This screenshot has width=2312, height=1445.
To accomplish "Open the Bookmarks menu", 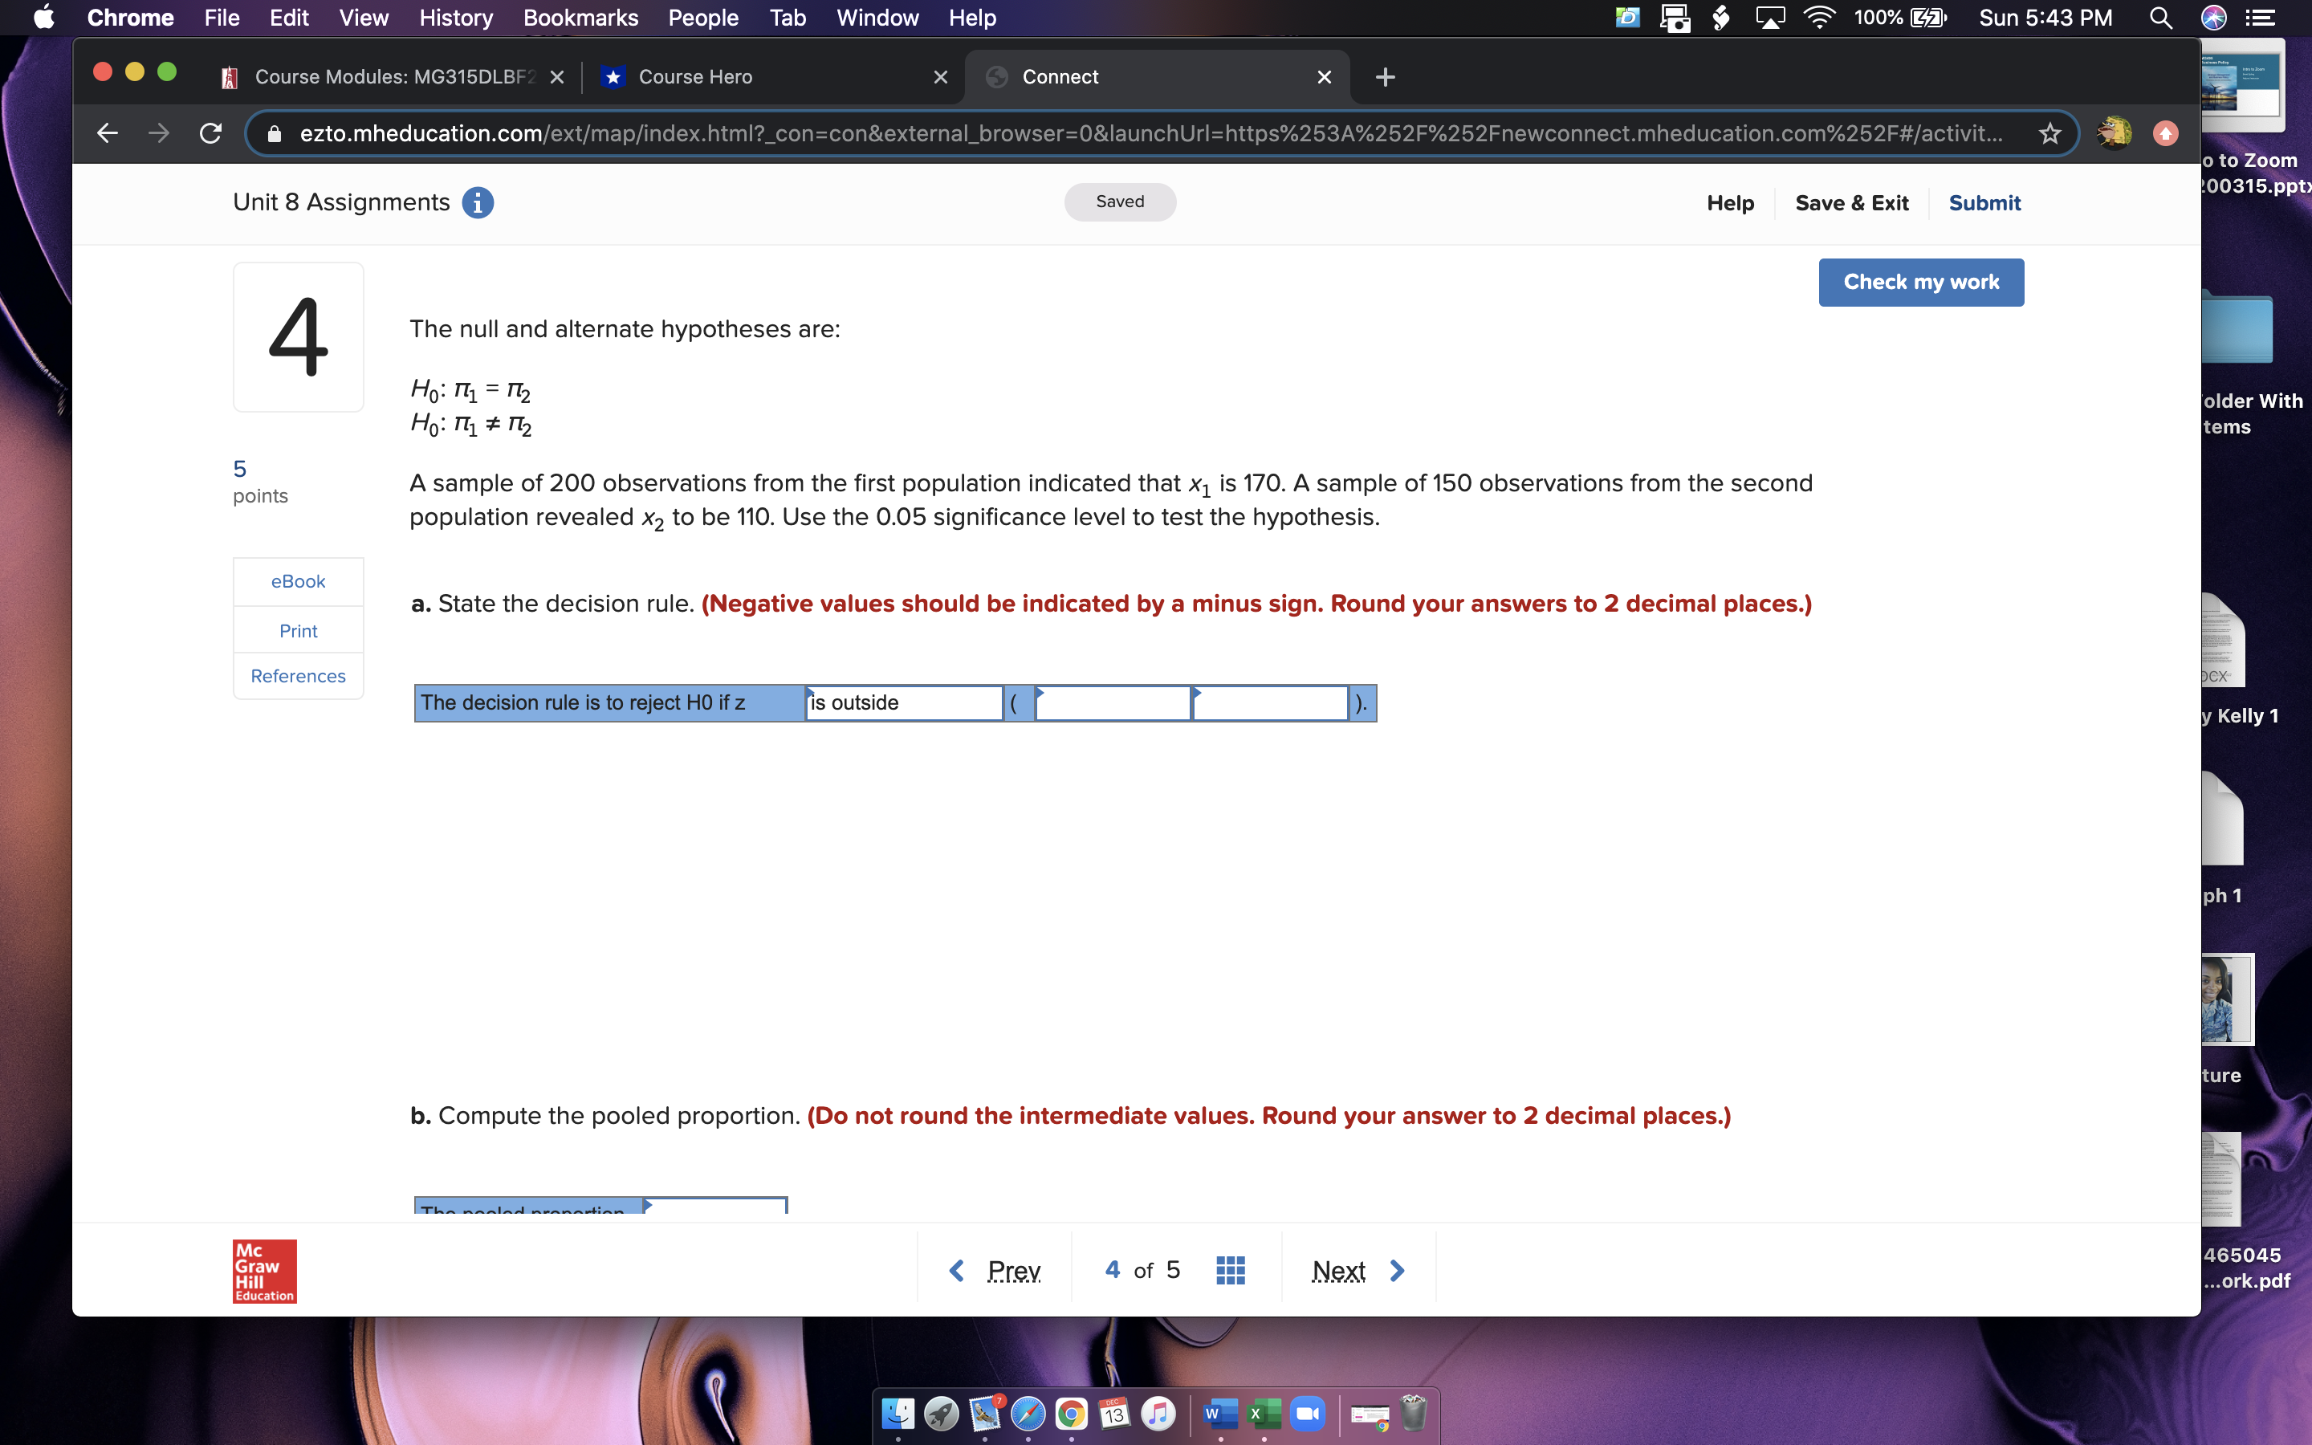I will pyautogui.click(x=582, y=17).
